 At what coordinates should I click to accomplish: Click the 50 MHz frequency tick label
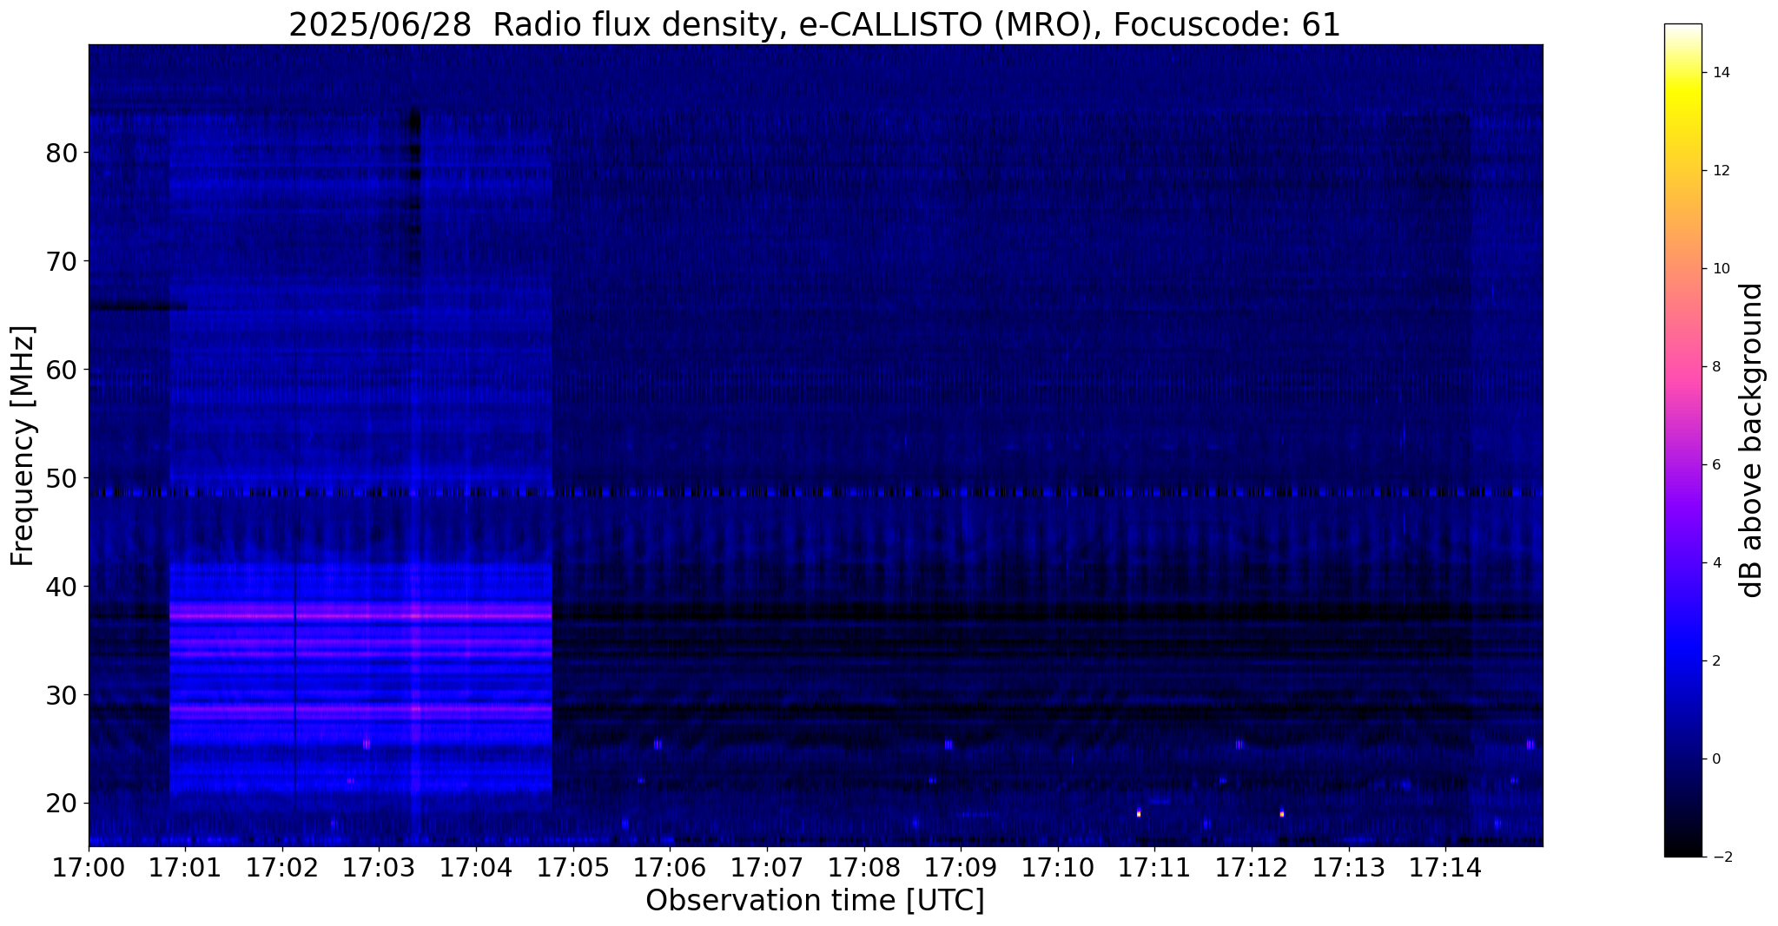62,478
